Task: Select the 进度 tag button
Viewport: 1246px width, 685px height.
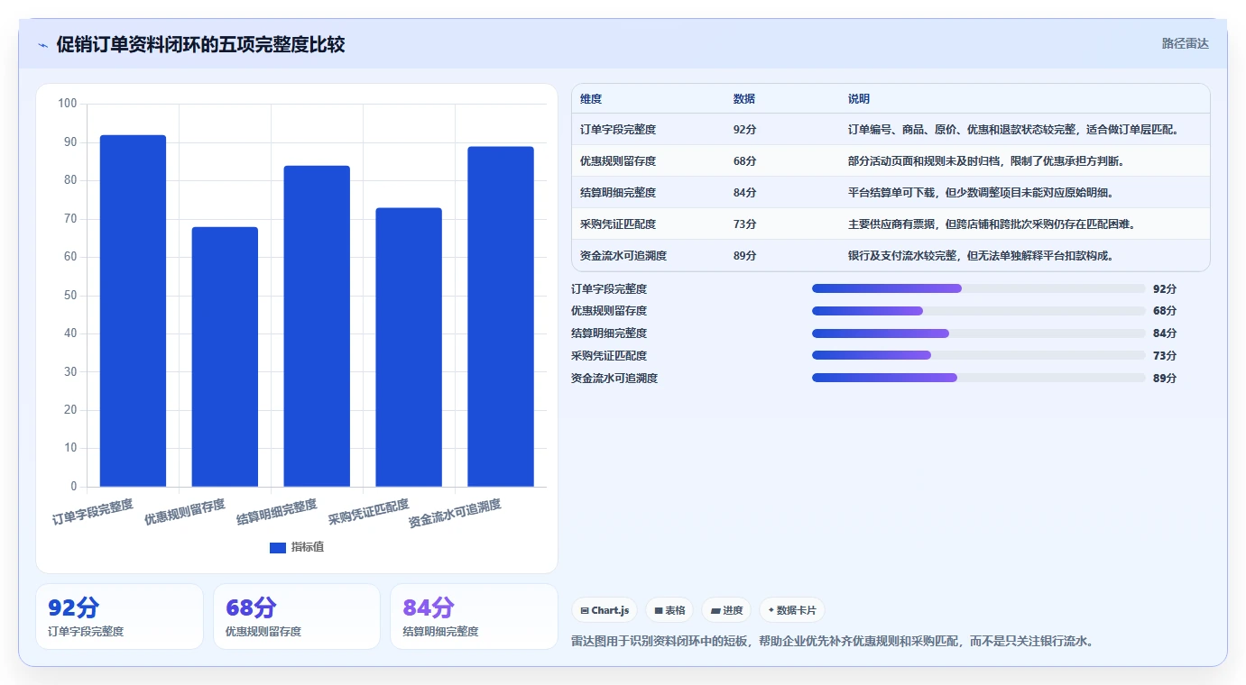Action: (x=726, y=610)
